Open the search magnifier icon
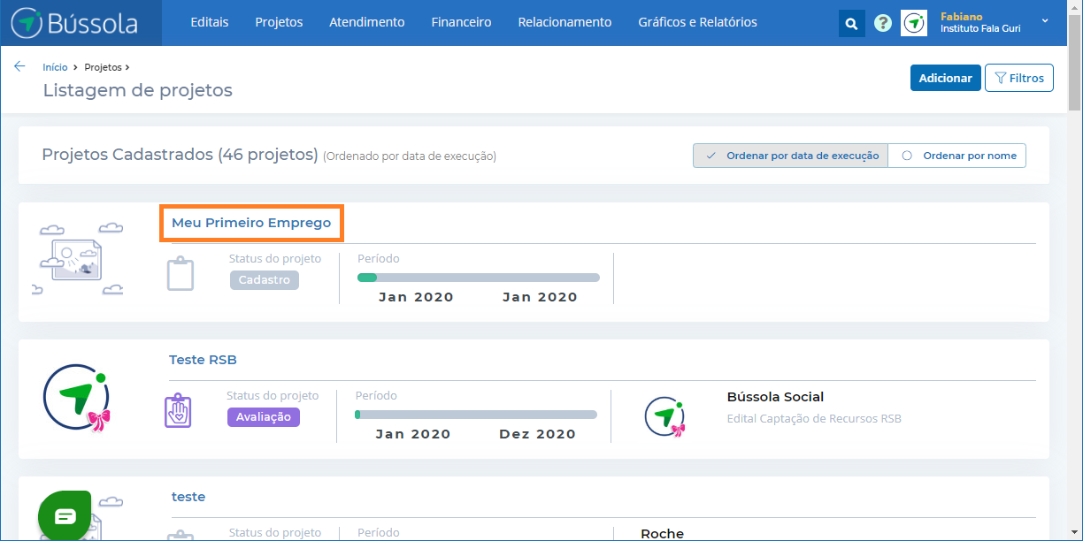 click(851, 24)
